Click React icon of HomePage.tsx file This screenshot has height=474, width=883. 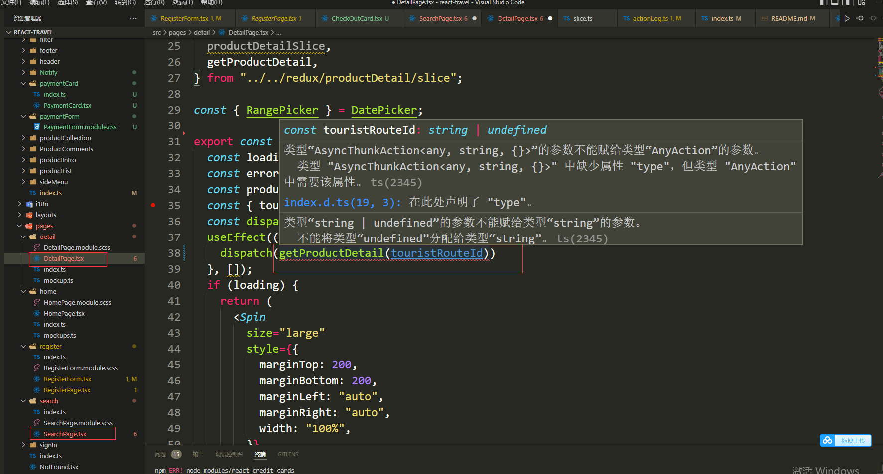[x=37, y=313]
